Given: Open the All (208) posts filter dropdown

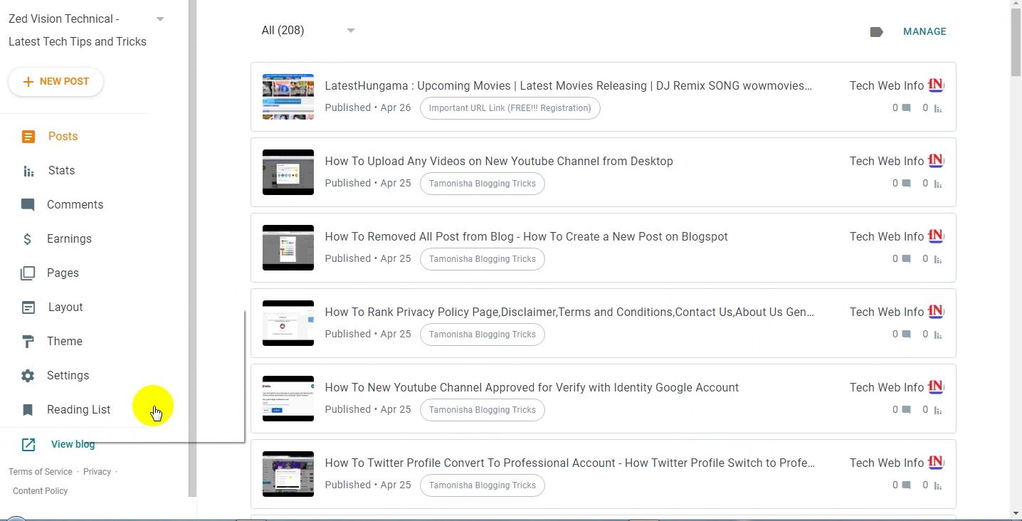Looking at the screenshot, I should click(x=308, y=31).
